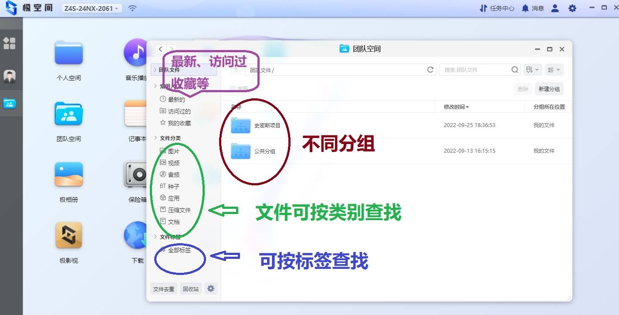Expand the 团队文件 tree
Image resolution: width=619 pixels, height=315 pixels.
click(x=156, y=69)
